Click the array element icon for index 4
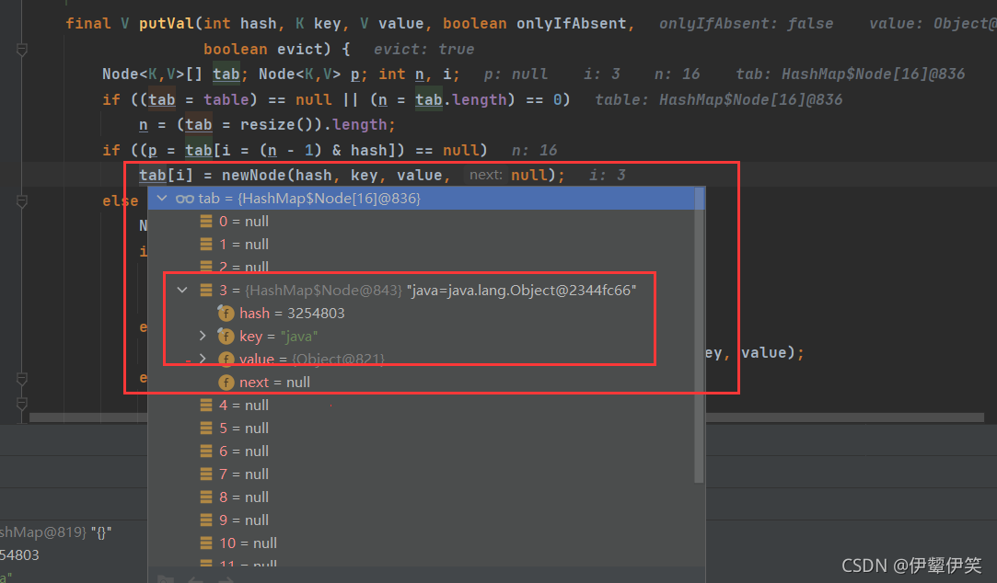This screenshot has width=997, height=583. (x=206, y=406)
